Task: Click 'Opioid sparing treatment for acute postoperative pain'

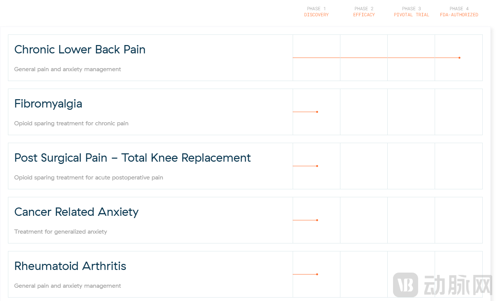Action: [89, 178]
